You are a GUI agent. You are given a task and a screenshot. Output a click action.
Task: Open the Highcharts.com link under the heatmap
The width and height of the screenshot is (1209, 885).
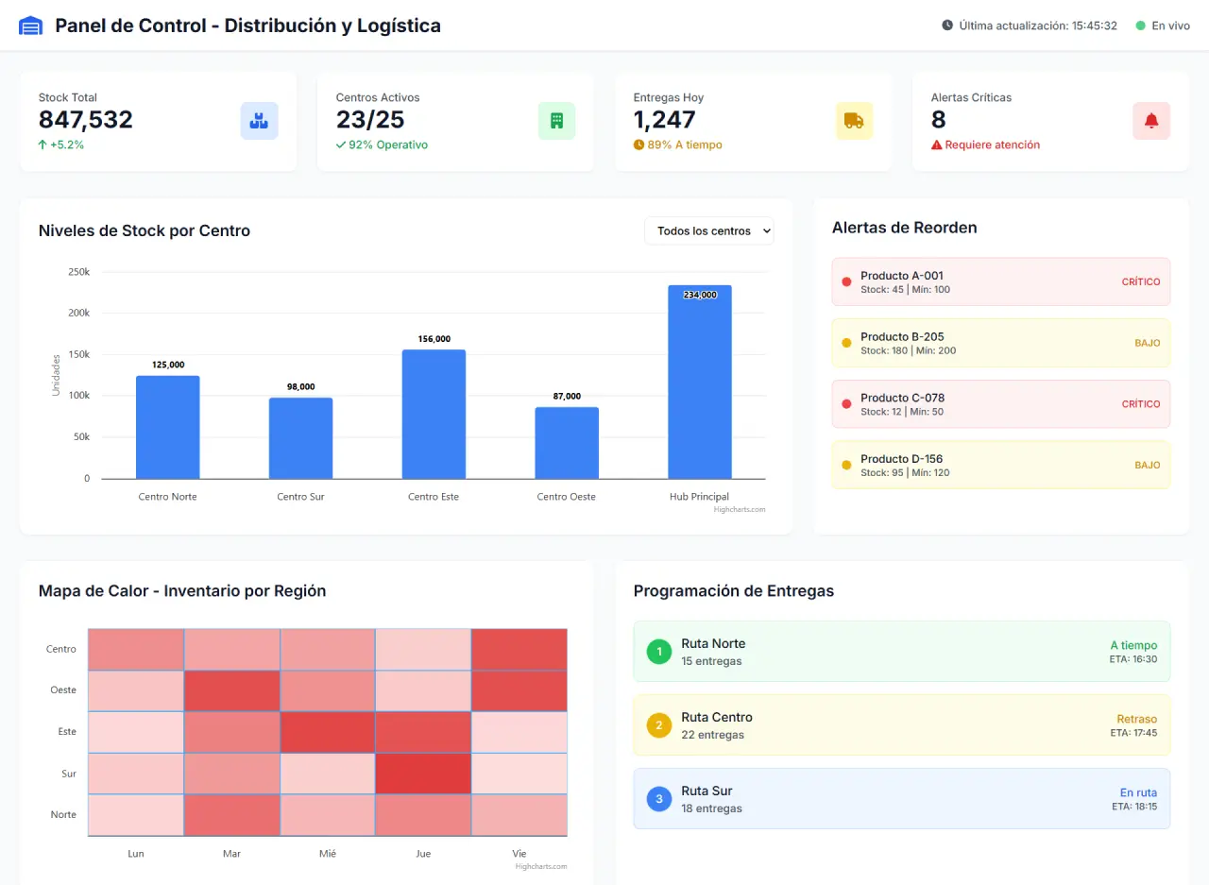coord(541,866)
